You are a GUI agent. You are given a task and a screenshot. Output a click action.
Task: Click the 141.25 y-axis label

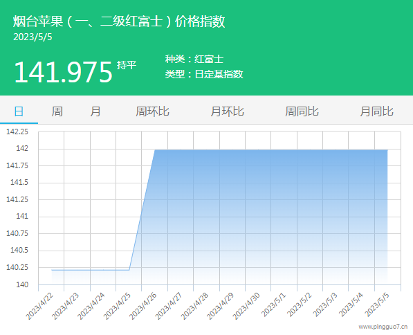click(17, 199)
